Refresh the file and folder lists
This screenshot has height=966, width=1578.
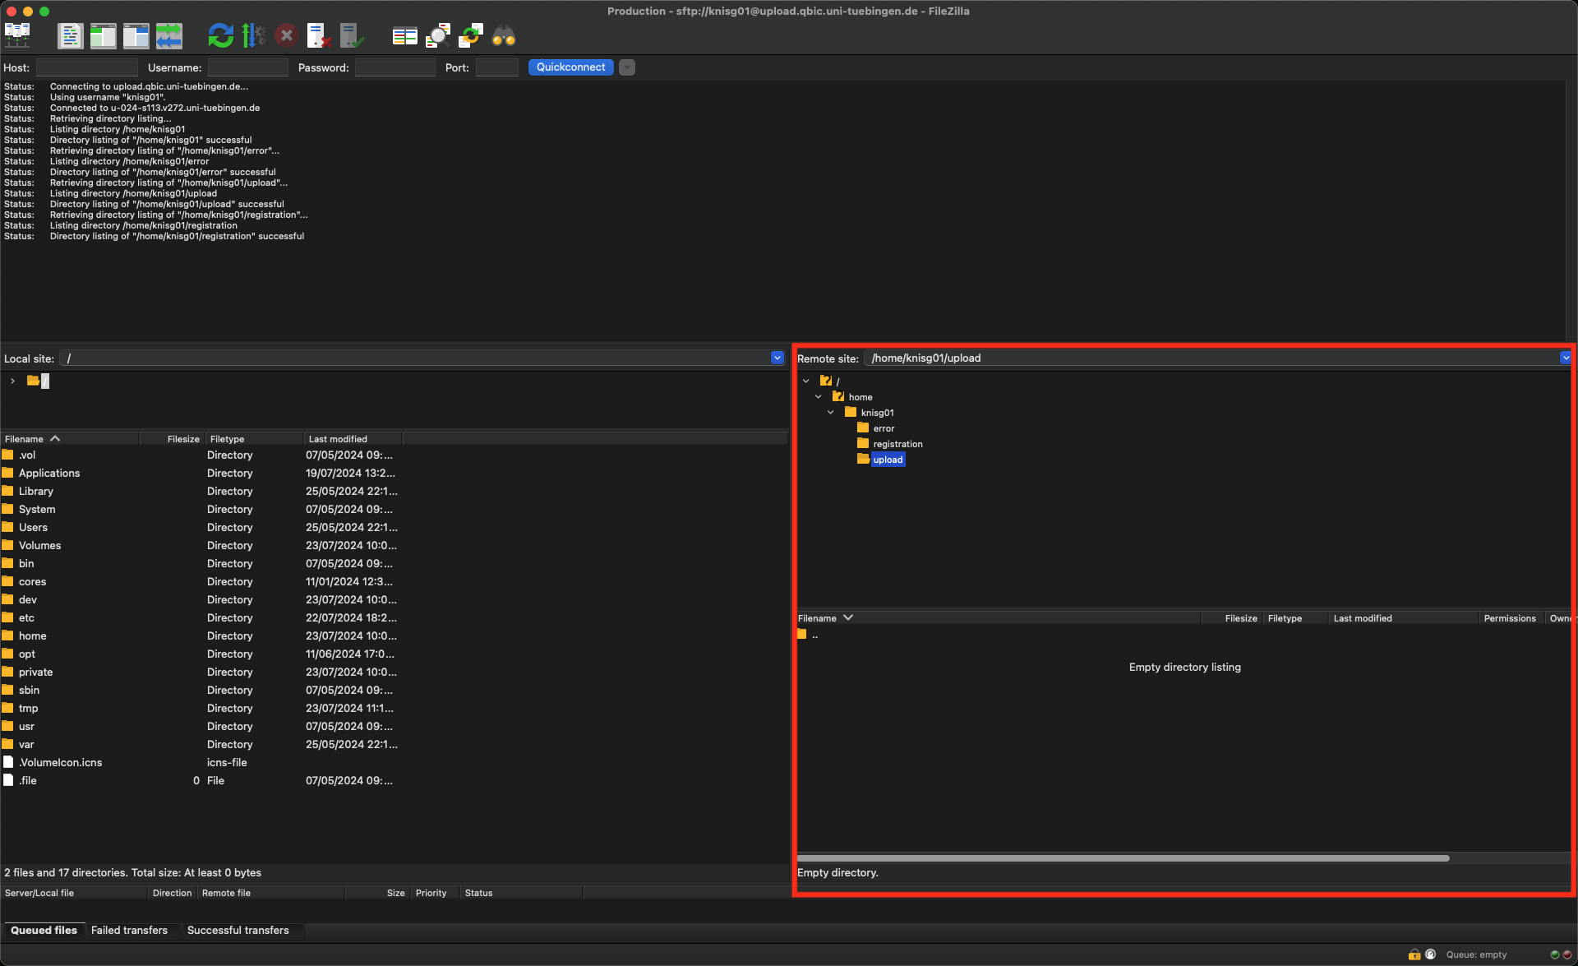pos(220,35)
